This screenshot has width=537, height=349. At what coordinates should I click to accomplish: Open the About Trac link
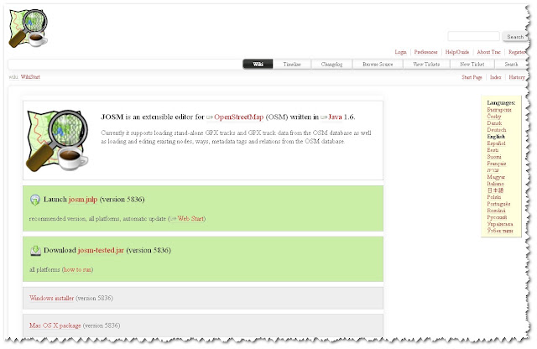[x=488, y=52]
